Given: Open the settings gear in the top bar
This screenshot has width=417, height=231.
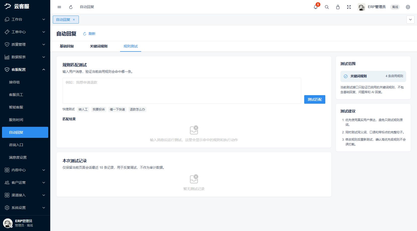Looking at the screenshot, I should coord(408,7).
